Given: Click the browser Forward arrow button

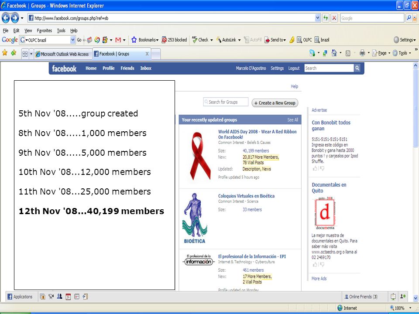Looking at the screenshot, I should tap(15, 18).
